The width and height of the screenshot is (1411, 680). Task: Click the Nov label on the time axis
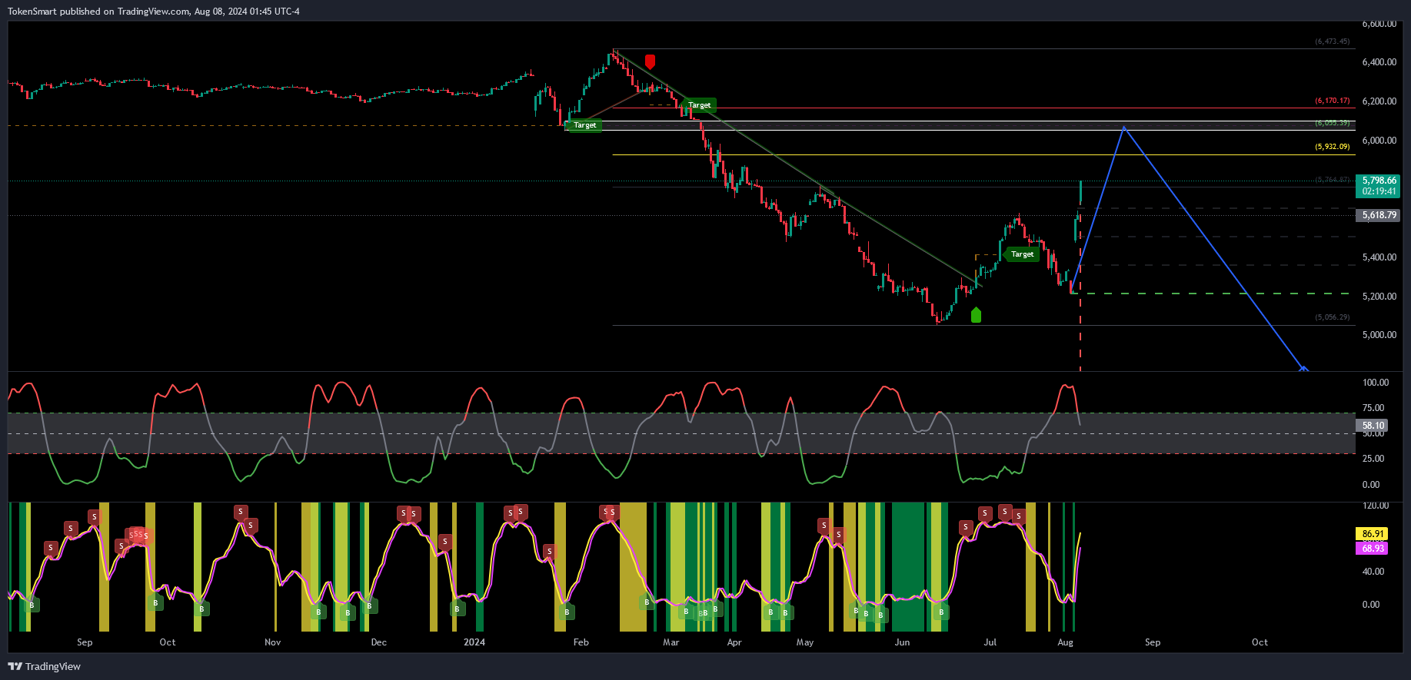[x=273, y=642]
